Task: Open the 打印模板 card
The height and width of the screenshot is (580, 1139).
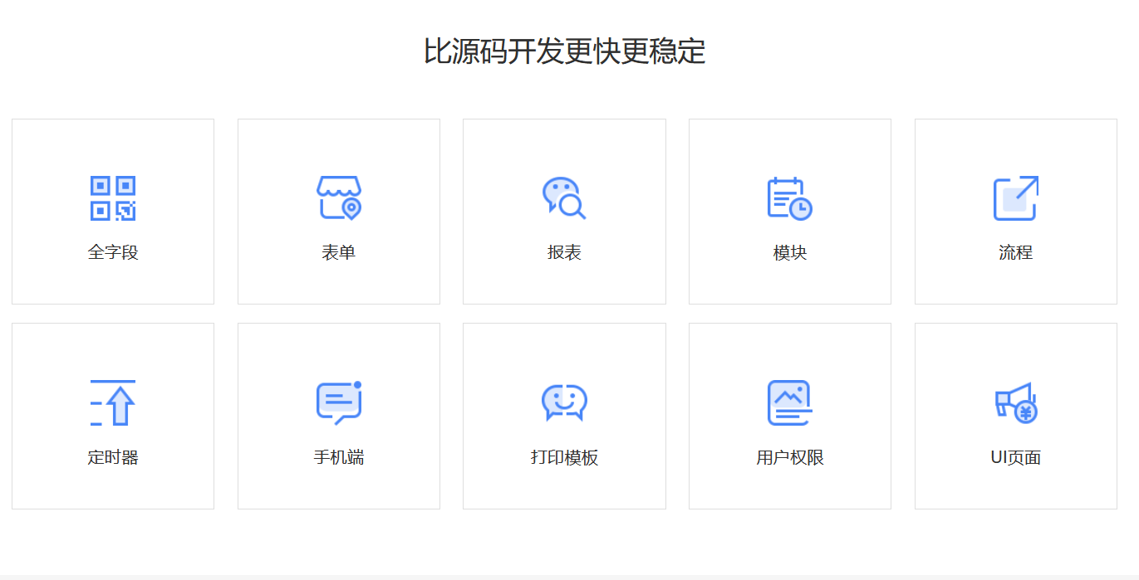Action: click(564, 415)
